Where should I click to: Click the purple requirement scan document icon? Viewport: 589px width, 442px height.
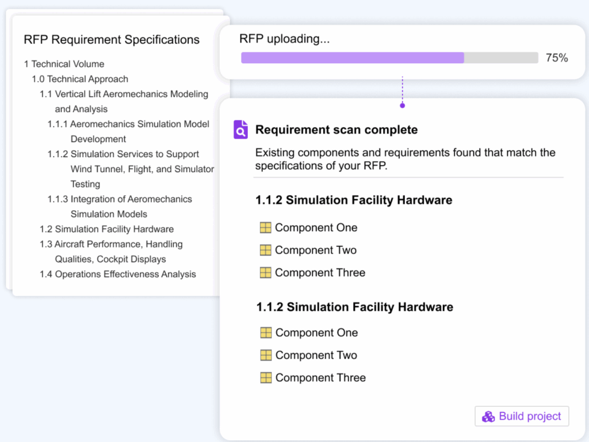pos(241,129)
